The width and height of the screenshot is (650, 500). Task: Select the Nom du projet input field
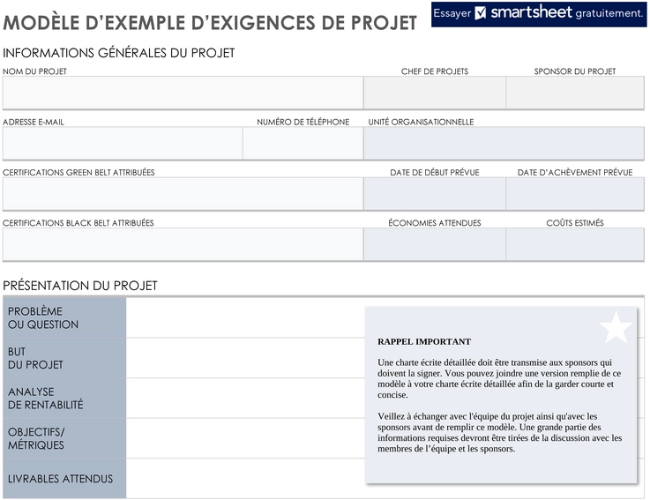(x=183, y=93)
